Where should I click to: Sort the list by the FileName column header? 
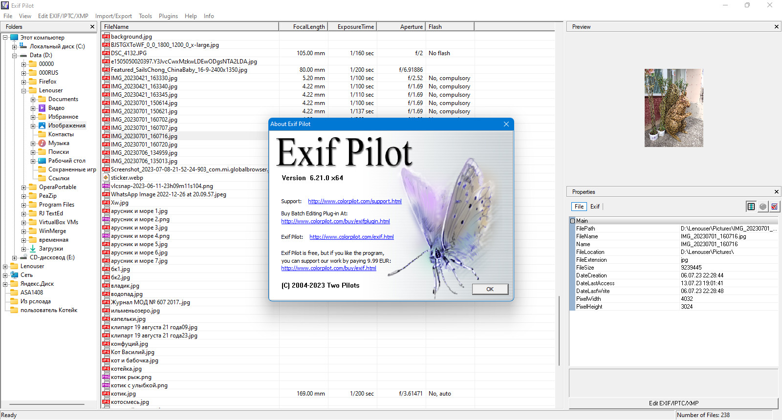tap(190, 27)
